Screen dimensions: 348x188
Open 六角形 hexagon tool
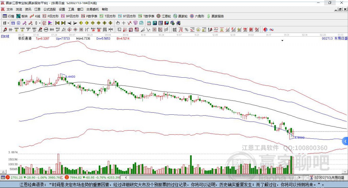(x=197, y=16)
